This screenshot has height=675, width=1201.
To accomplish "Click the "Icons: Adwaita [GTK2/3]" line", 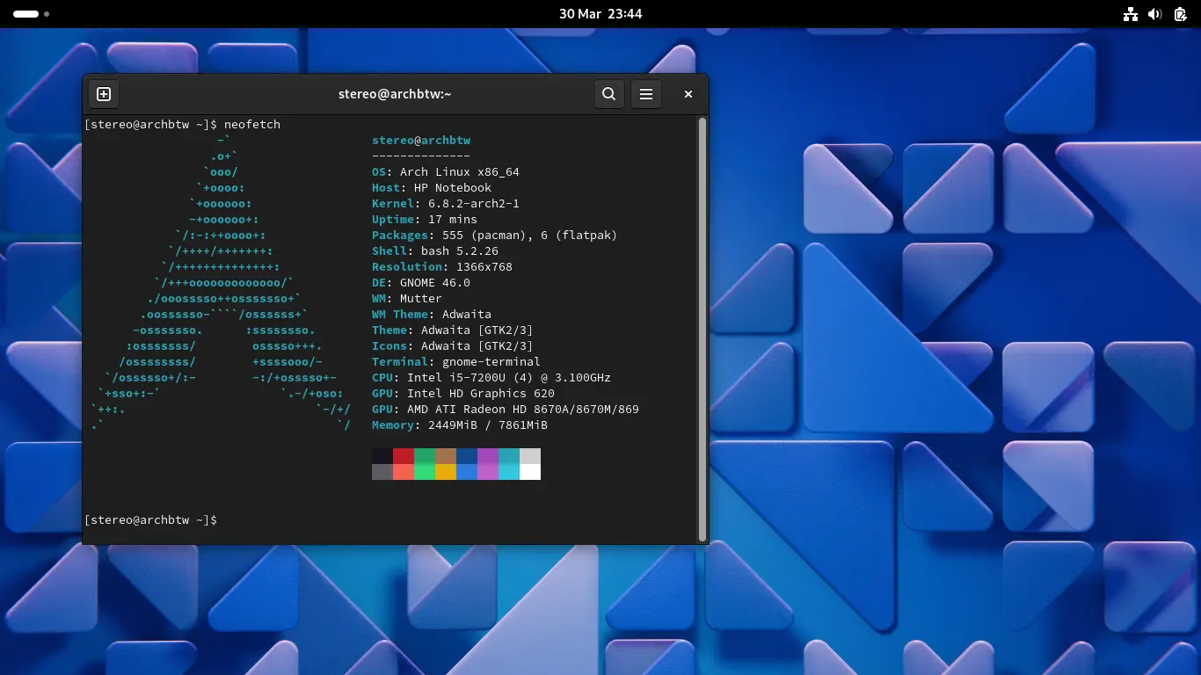I will pos(453,345).
